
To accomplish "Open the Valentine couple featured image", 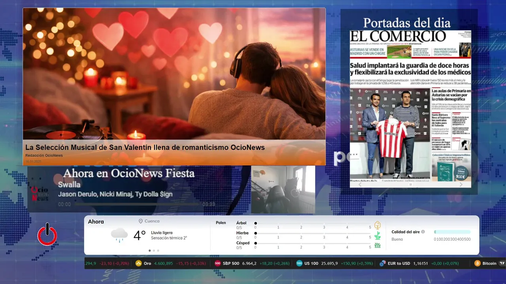I will coord(174,74).
